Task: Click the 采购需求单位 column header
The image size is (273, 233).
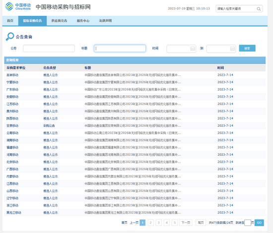Action: [x=16, y=68]
